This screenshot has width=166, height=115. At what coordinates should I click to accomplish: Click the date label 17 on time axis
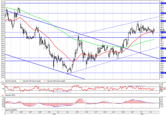pos(96,112)
